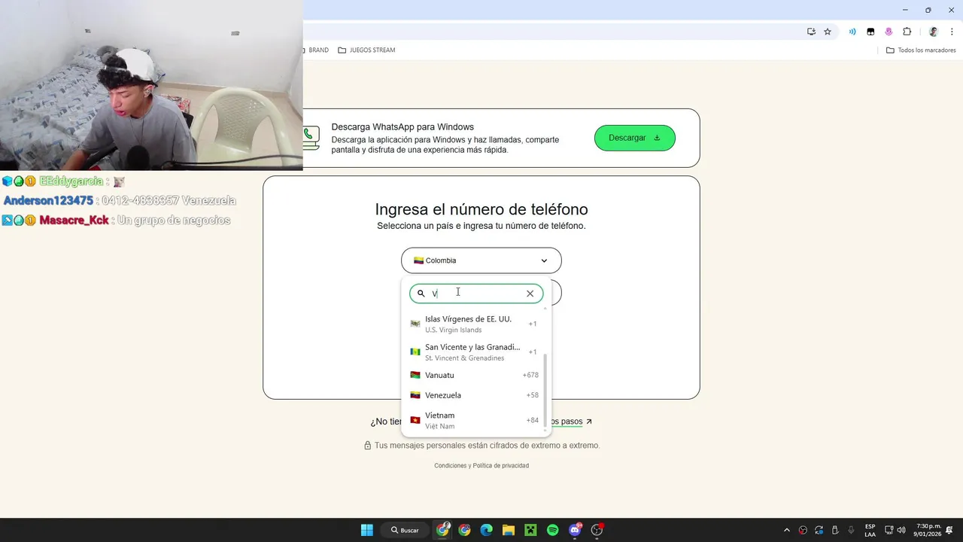Click the Venezuela flag icon
This screenshot has height=542, width=963.
(415, 395)
